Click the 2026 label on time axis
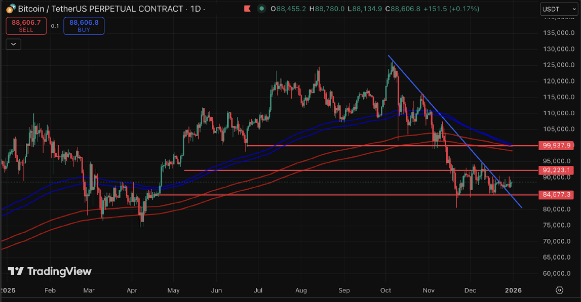Viewport: 581px width, 302px height. pyautogui.click(x=512, y=290)
